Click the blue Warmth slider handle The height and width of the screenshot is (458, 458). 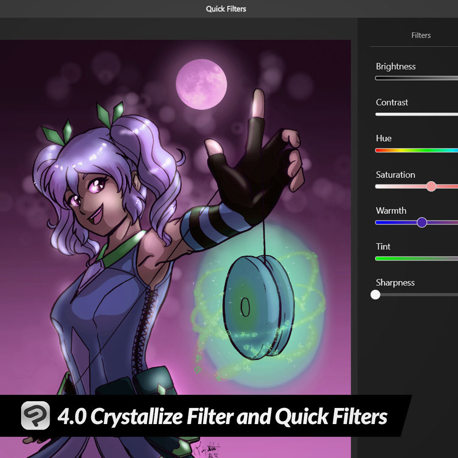(x=422, y=222)
